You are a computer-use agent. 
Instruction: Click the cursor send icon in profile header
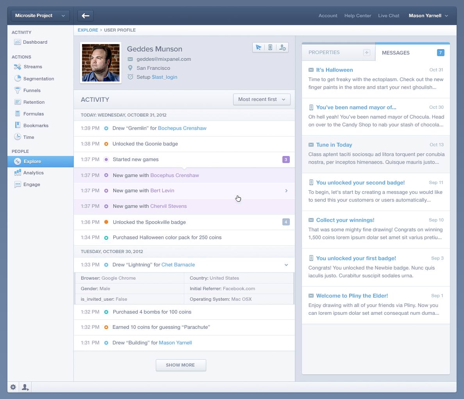tap(258, 48)
